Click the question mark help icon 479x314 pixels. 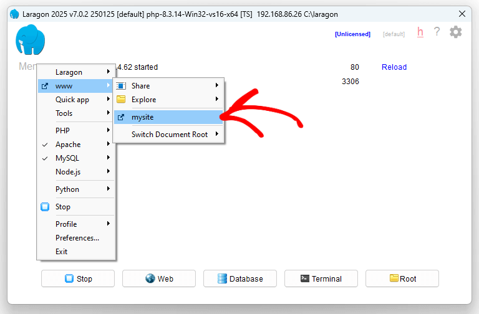click(x=437, y=31)
